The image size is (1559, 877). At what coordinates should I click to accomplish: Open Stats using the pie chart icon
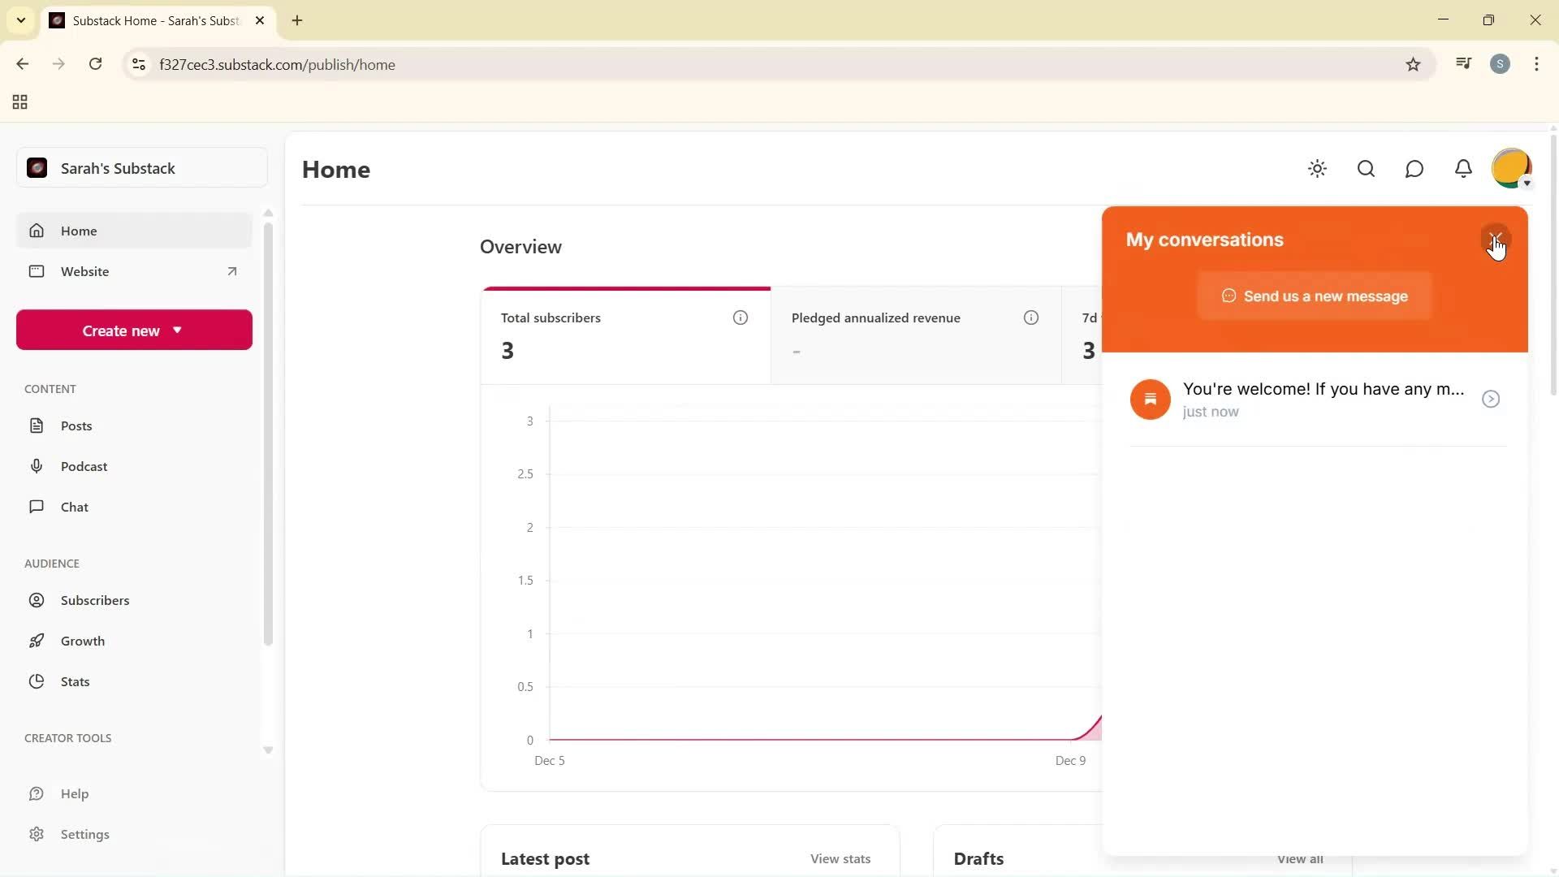coord(37,681)
